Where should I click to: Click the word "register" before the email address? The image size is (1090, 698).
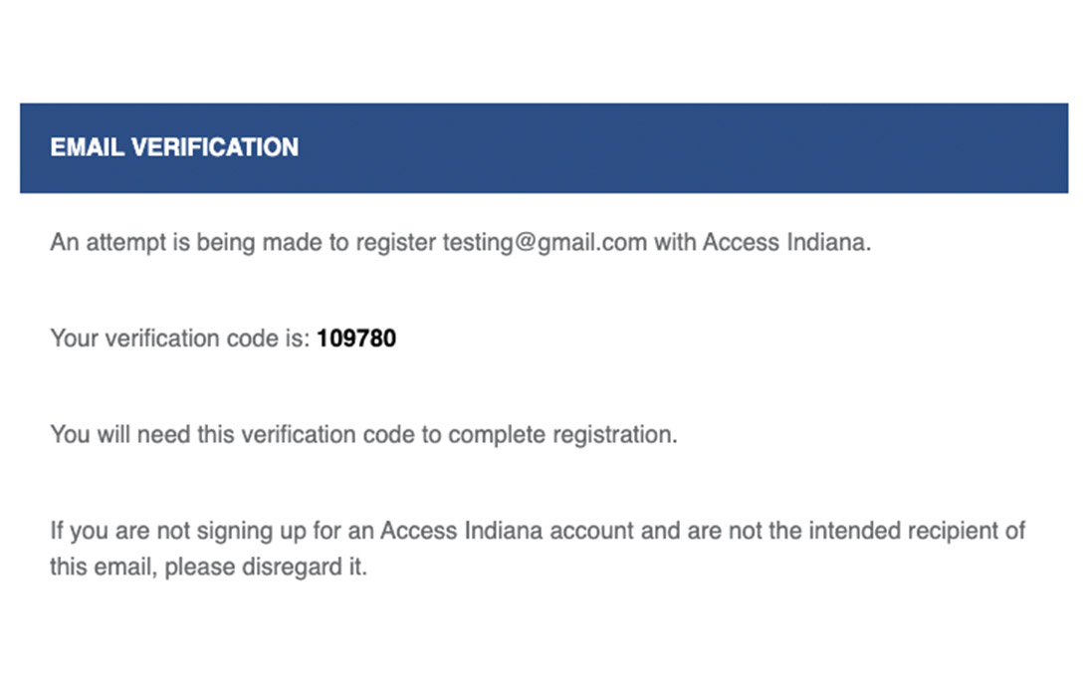click(398, 242)
